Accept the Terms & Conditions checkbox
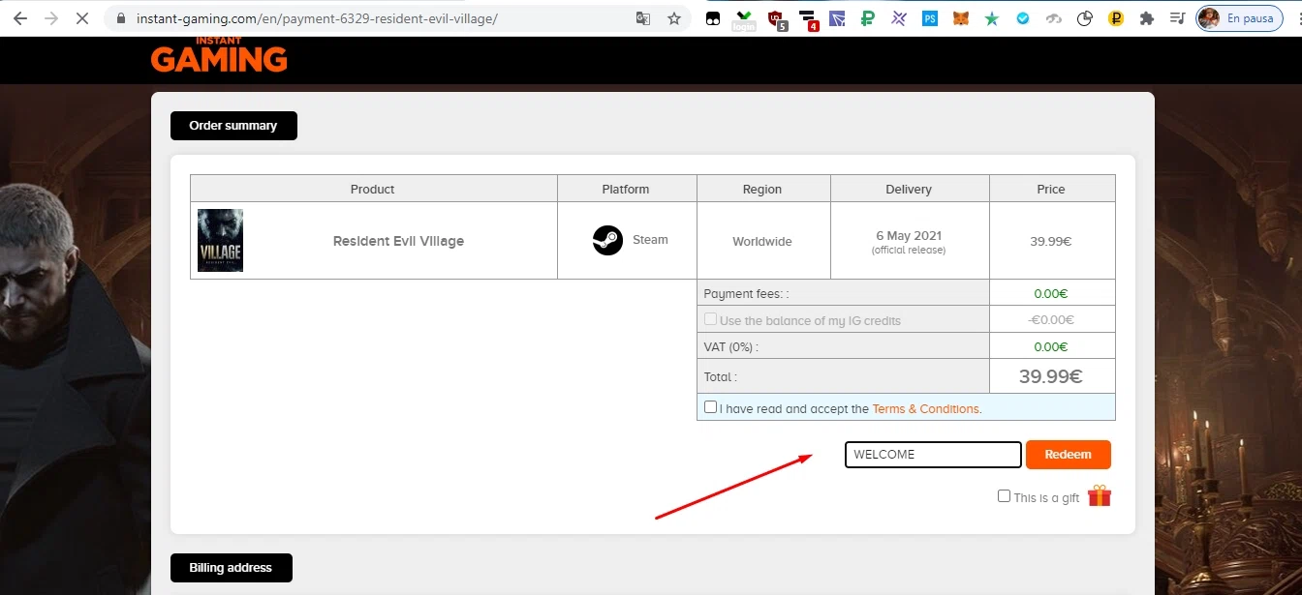This screenshot has height=595, width=1302. pos(711,407)
